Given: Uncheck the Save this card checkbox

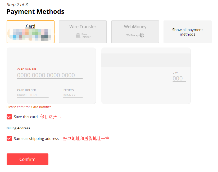Looking at the screenshot, I should (x=9, y=117).
